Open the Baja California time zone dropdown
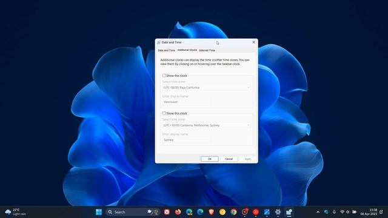 [x=206, y=87]
